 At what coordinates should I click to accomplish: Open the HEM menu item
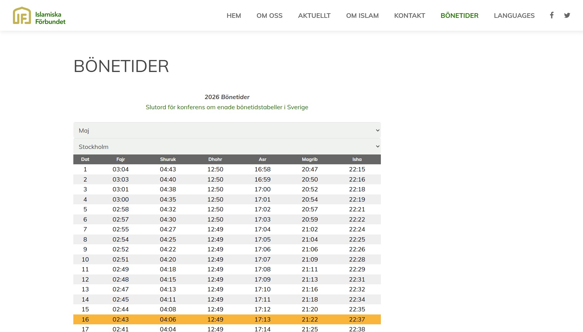[x=234, y=15]
